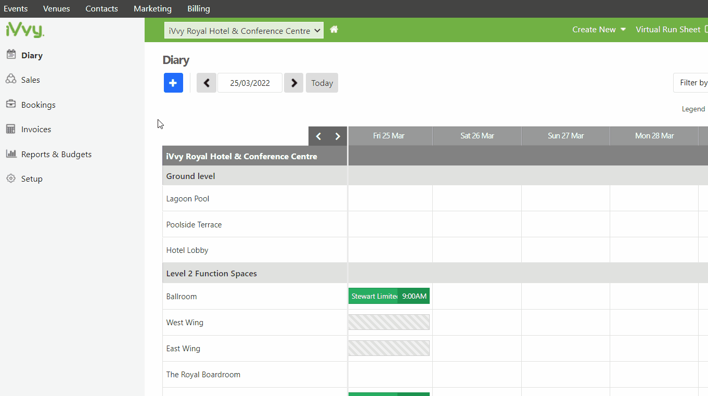Screen dimensions: 708x396
Task: Shift calendar columns right with grid chevron
Action: tap(338, 136)
